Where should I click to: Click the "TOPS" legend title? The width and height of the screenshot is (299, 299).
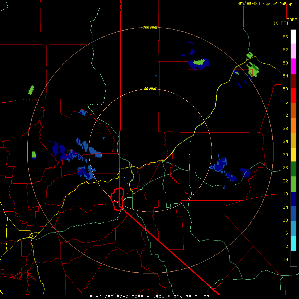tap(292, 20)
